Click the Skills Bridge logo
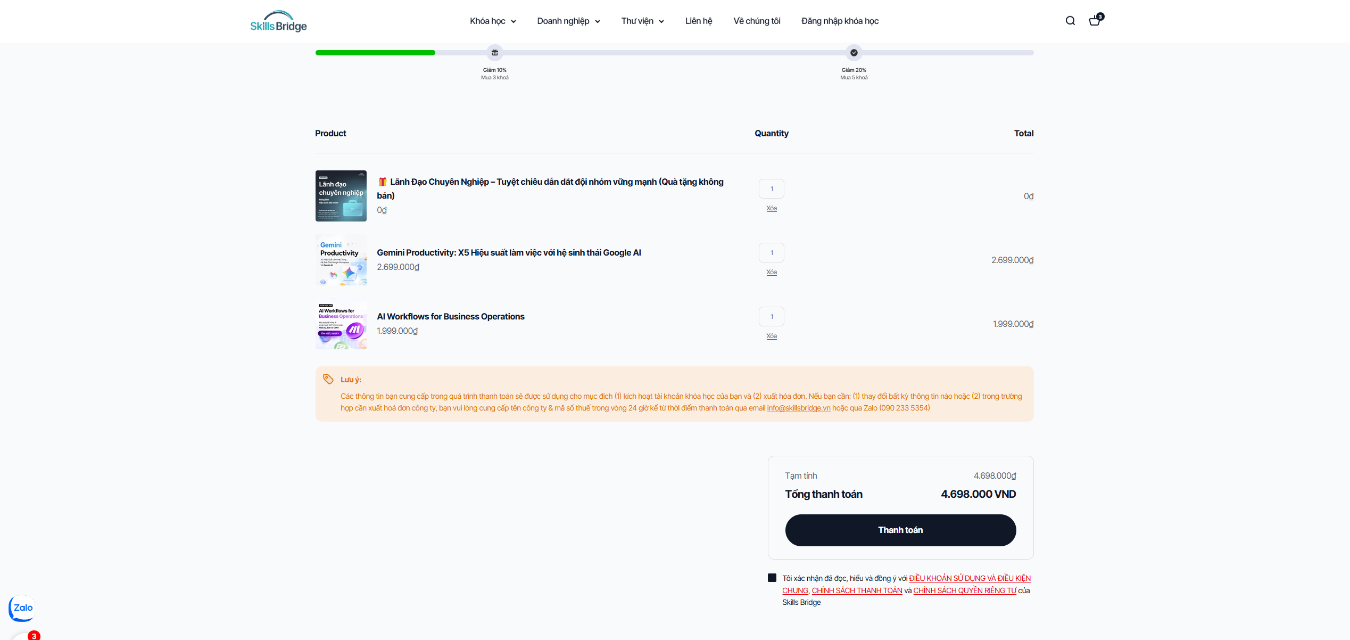Screen dimensions: 1350x640 (278, 21)
